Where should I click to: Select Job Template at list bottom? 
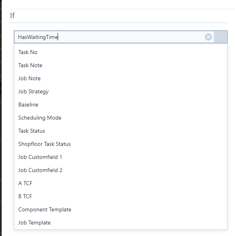pos(120,222)
